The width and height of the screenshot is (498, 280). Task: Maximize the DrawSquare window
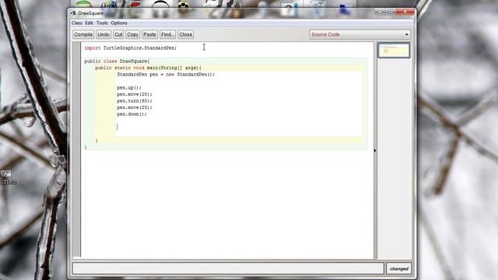391,12
